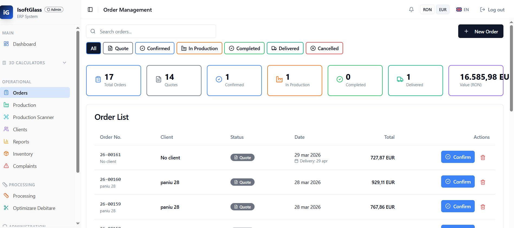The height and width of the screenshot is (228, 514).
Task: Confirm order 26-00161
Action: point(458,157)
